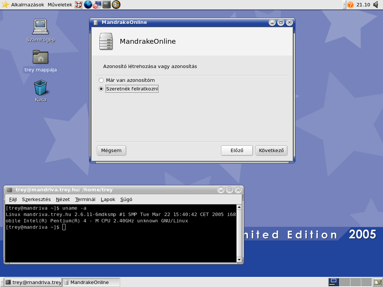Click the Mégsem button
Image resolution: width=383 pixels, height=287 pixels.
111,150
